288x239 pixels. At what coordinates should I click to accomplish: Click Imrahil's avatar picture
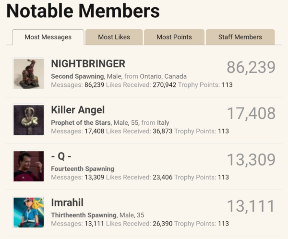[x=29, y=212]
